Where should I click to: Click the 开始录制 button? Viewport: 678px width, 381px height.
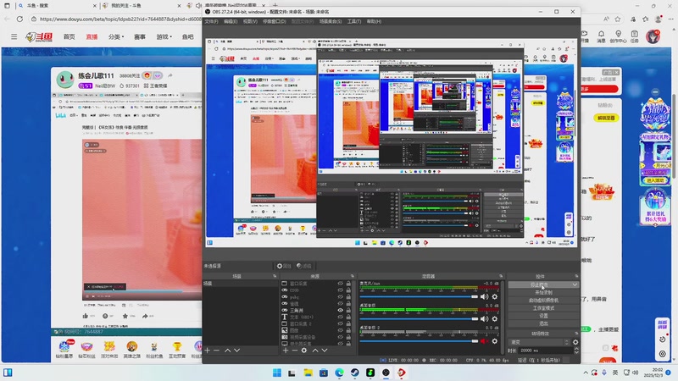(x=542, y=293)
